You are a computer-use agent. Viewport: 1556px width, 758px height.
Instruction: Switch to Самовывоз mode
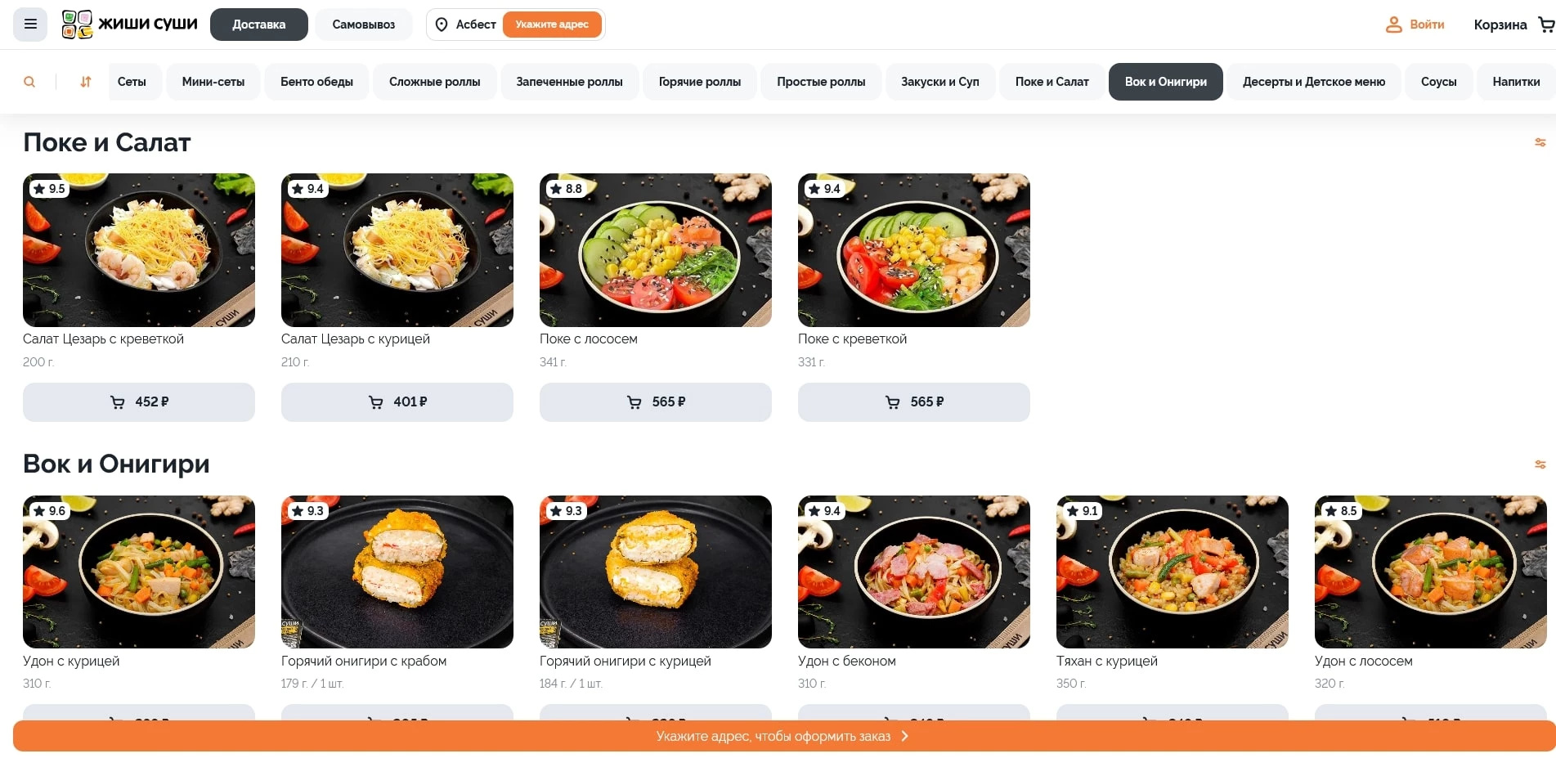364,25
